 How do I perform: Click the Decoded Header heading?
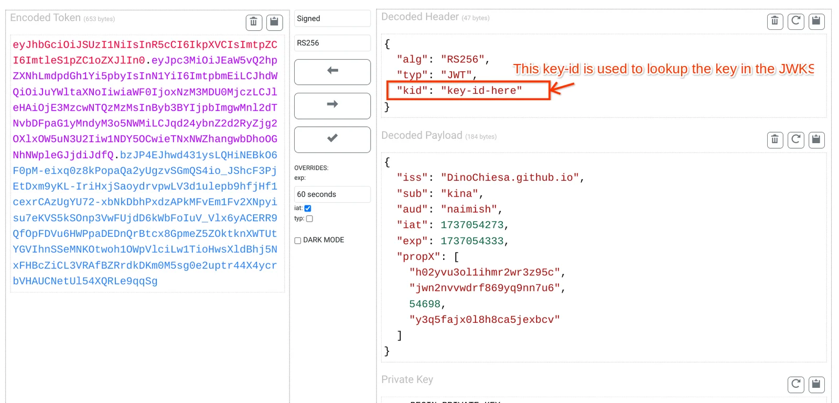(420, 17)
